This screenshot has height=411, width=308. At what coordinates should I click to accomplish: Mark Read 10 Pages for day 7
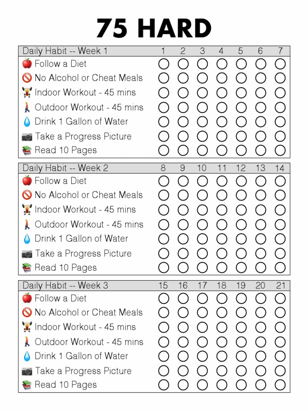pyautogui.click(x=280, y=151)
